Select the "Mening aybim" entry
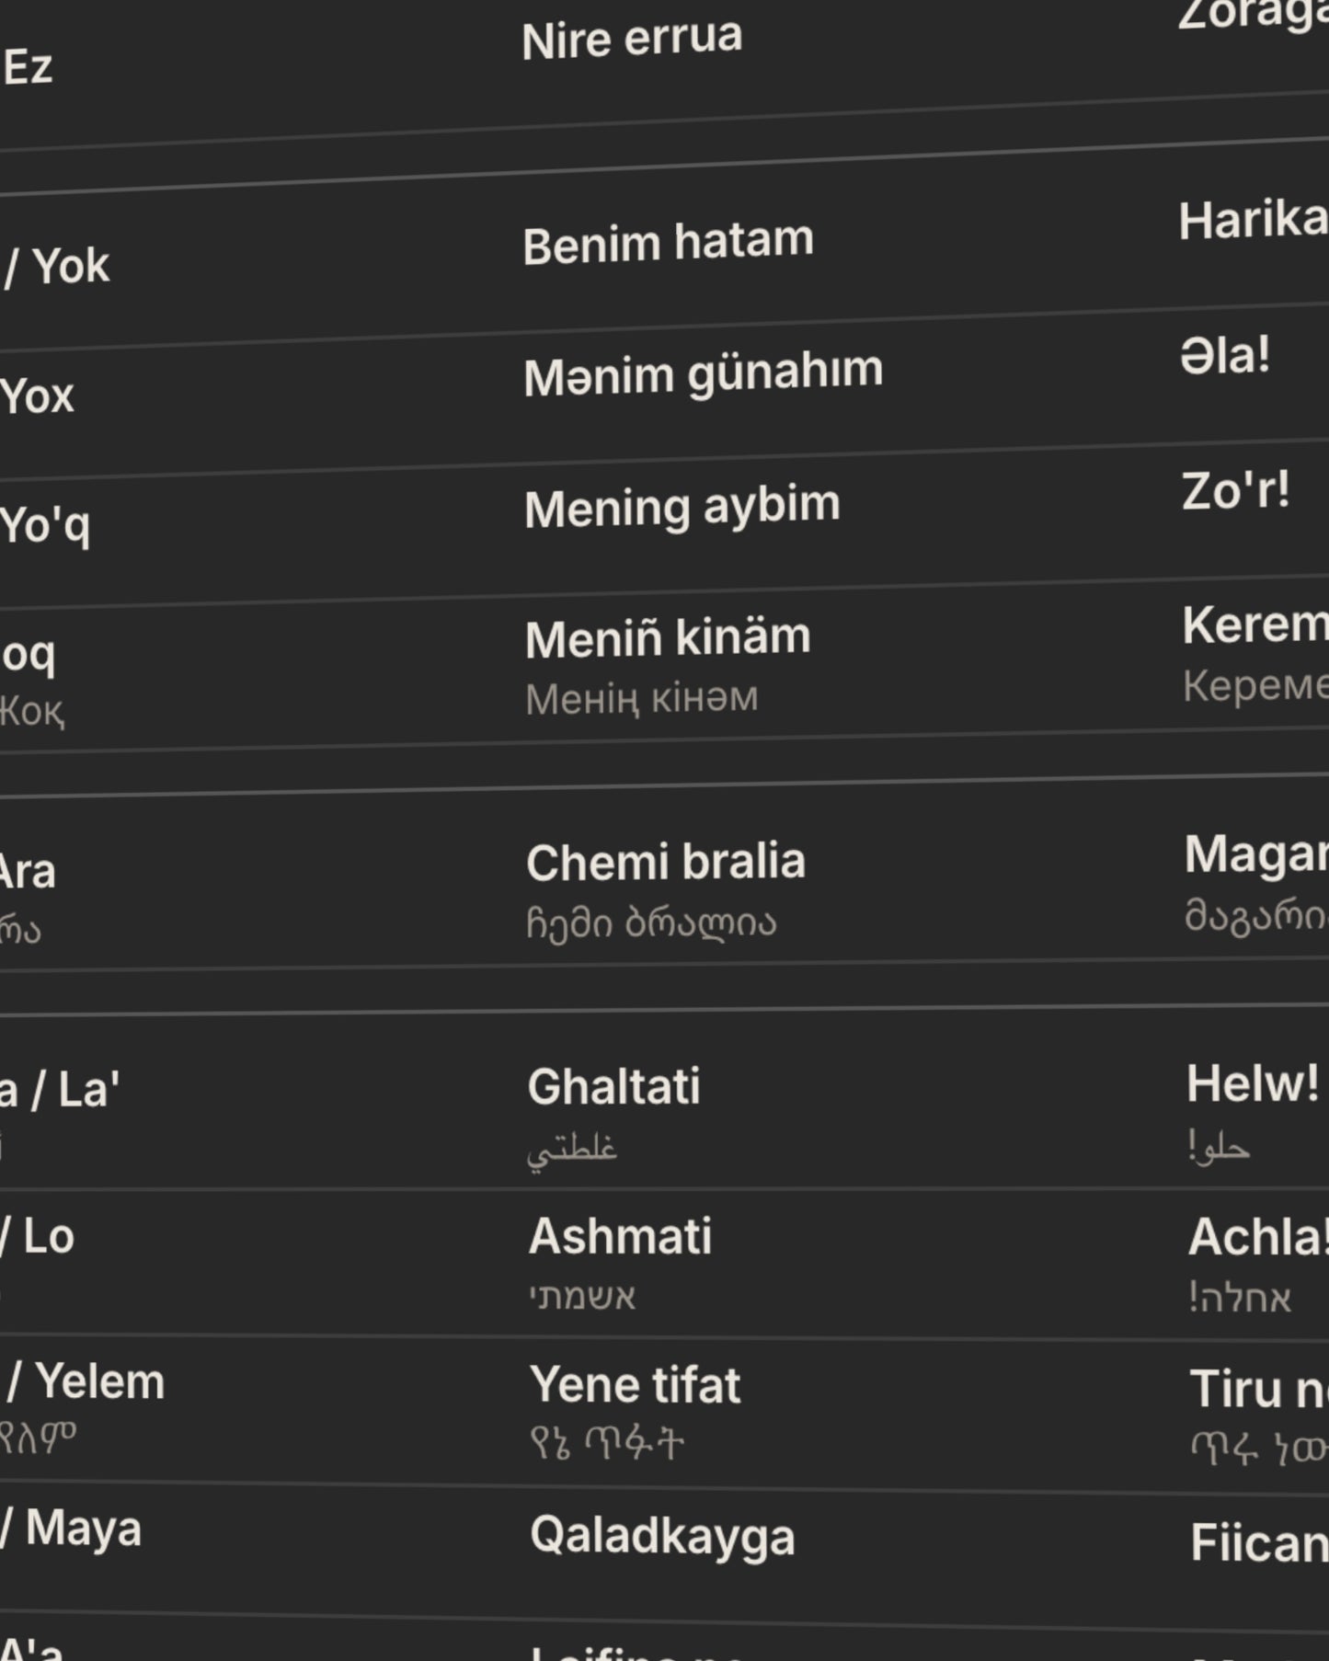The image size is (1329, 1661). [x=682, y=508]
